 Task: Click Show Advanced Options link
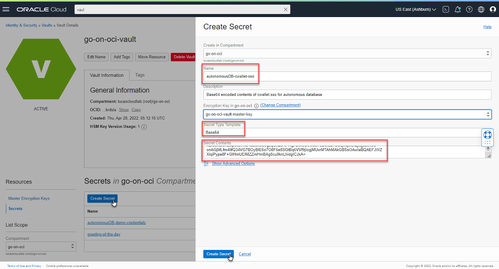tap(233, 164)
